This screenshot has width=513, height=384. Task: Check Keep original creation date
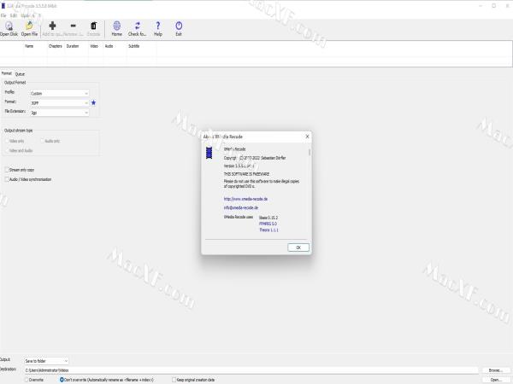(x=174, y=380)
